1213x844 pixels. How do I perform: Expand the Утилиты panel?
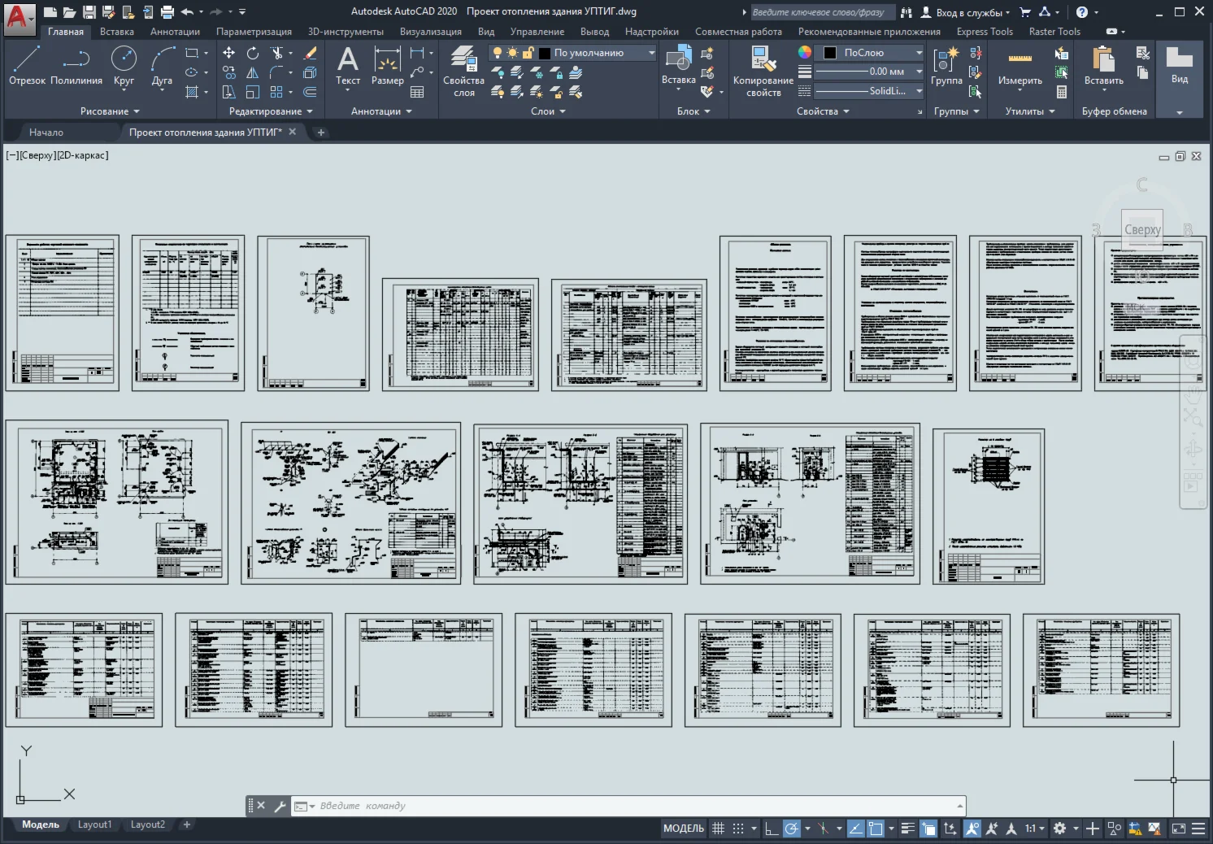[1030, 111]
